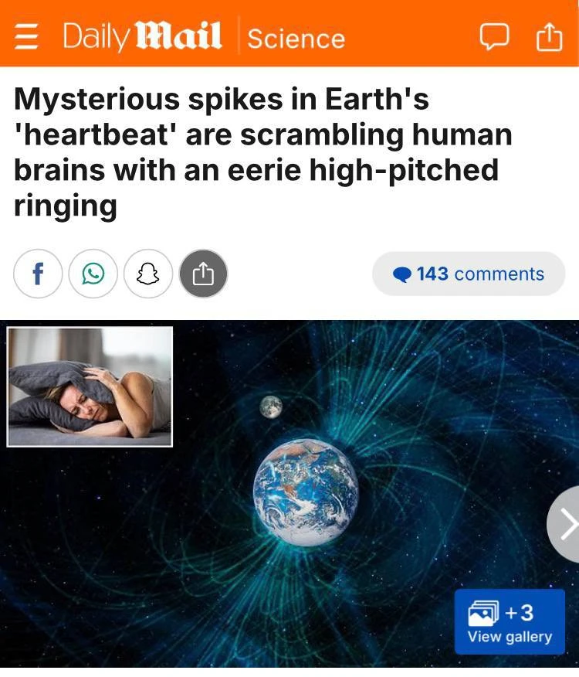579x677 pixels.
Task: Click the gallery photos icon
Action: click(483, 613)
